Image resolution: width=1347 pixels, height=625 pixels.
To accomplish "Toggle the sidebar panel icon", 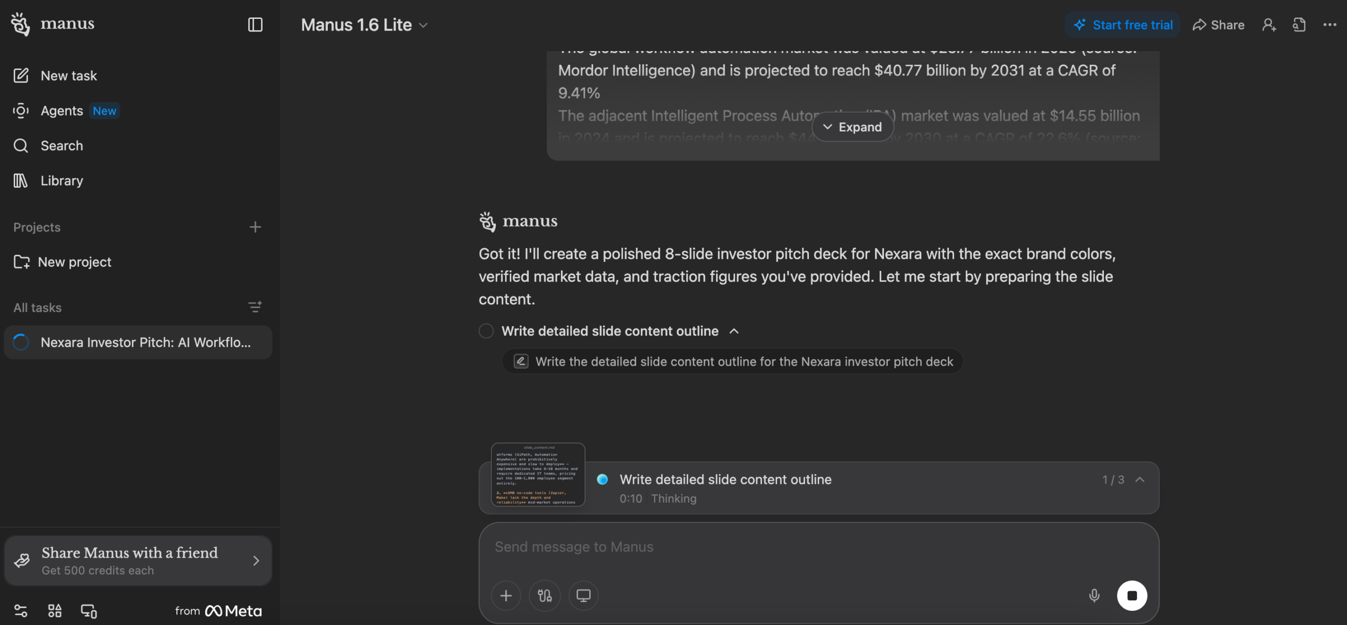I will pos(255,25).
